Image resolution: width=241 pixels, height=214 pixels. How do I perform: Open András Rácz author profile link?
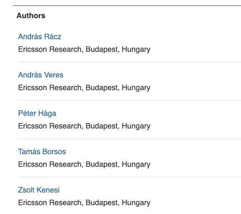pos(39,37)
